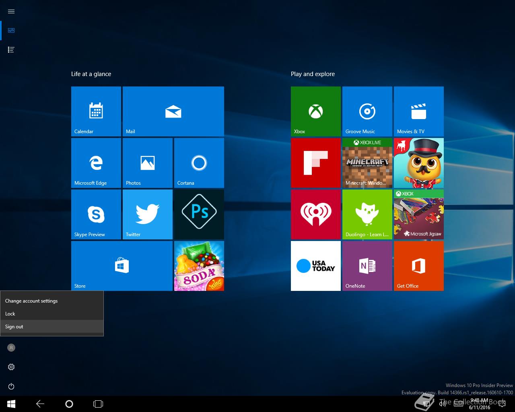Click the Play and explore group header

pos(313,74)
